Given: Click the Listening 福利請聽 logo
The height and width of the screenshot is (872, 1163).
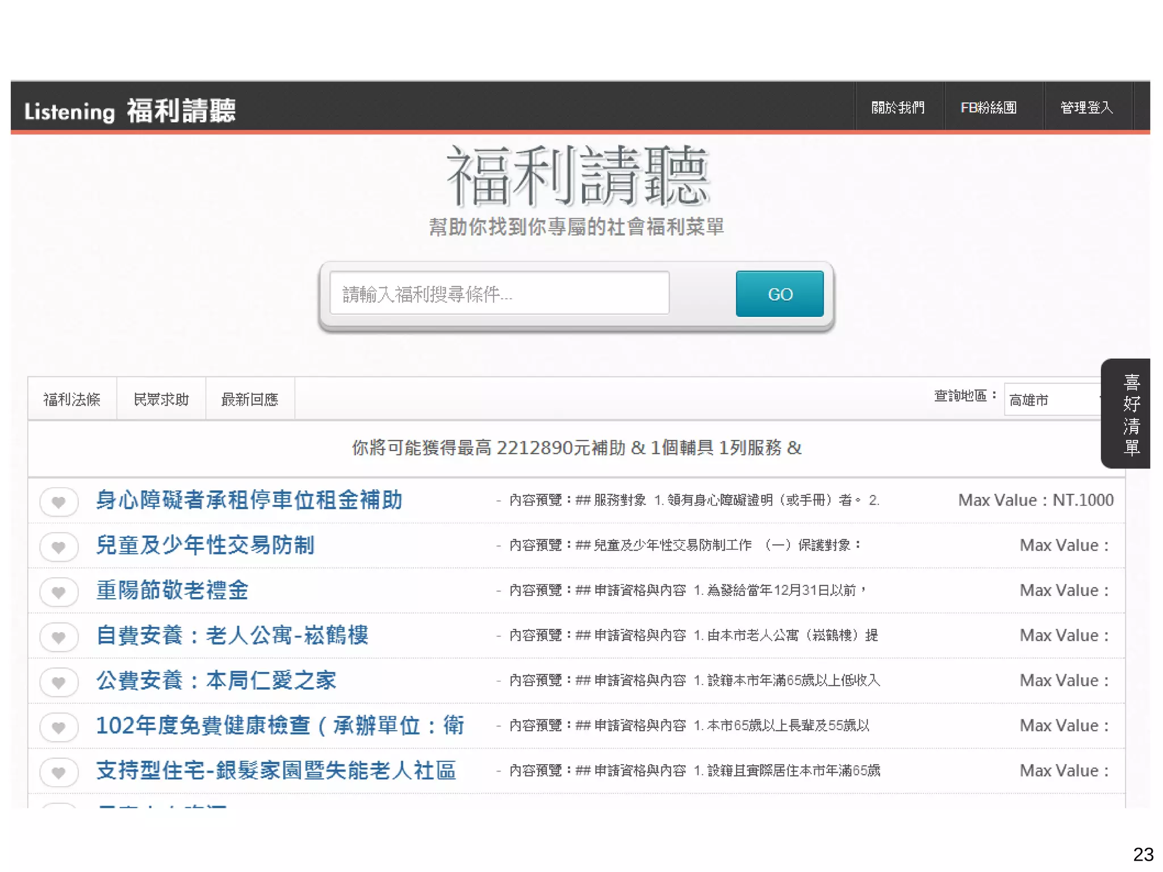Looking at the screenshot, I should pos(129,110).
